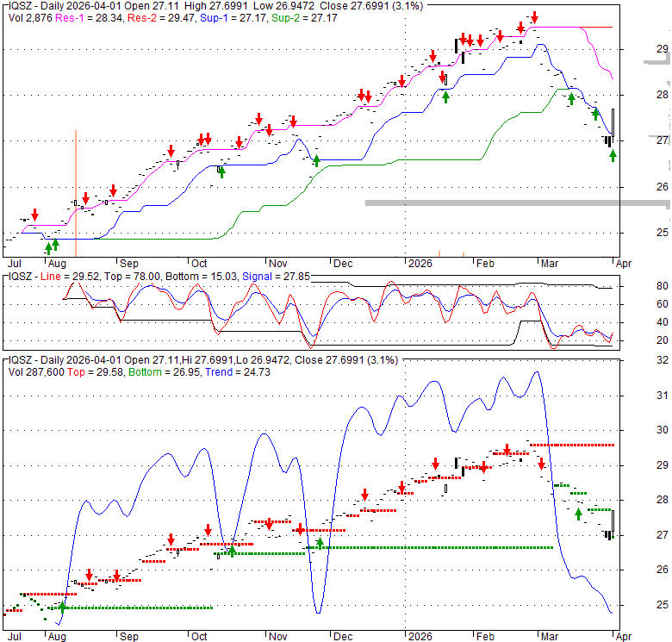This screenshot has height=642, width=672.
Task: Select the red sell arrow in July on the top chart
Action: [x=35, y=214]
